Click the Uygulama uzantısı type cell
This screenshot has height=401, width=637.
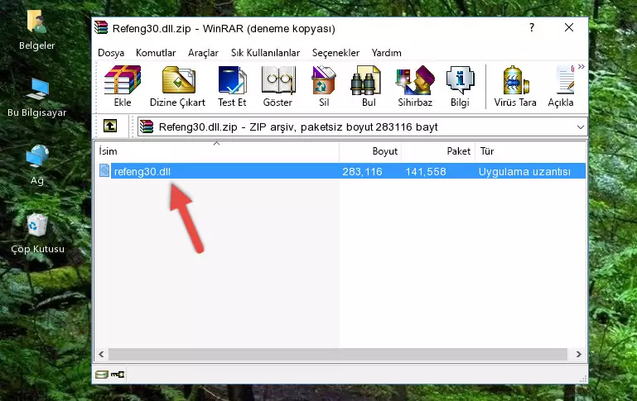pos(524,171)
